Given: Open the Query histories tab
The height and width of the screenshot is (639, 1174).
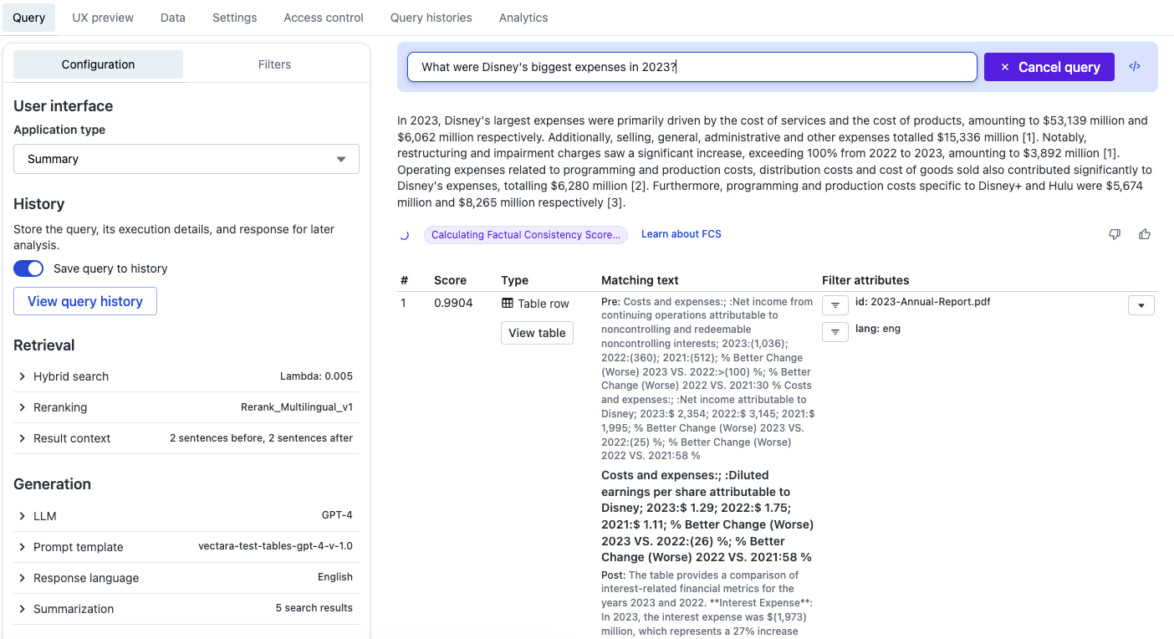Looking at the screenshot, I should 431,18.
